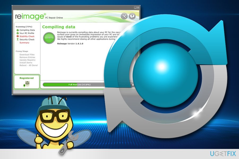Viewport: 239px width, 159px height.
Task: Click the PC Repair Online tagline
Action: point(54,18)
